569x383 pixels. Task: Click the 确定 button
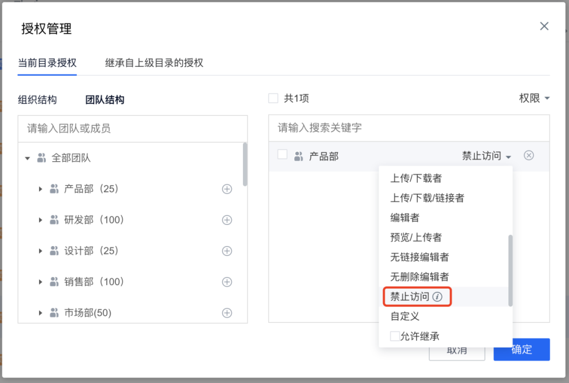[521, 349]
